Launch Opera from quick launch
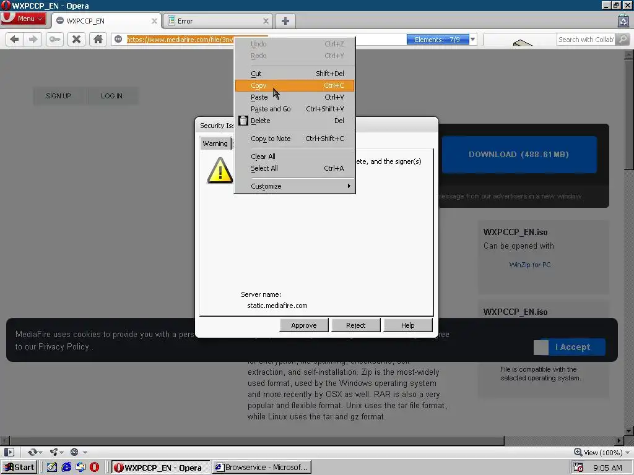 94,468
